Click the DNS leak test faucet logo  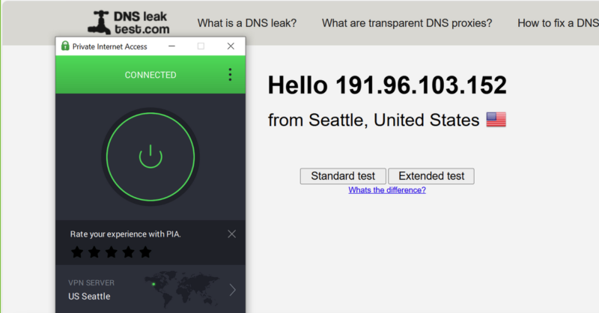(x=98, y=22)
